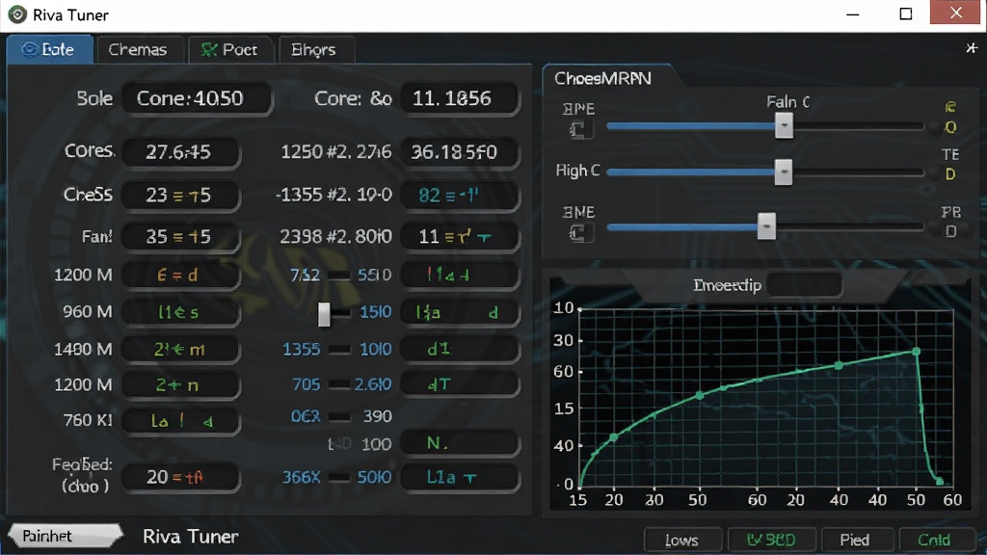Click the Painhet button
The width and height of the screenshot is (987, 555).
coord(65,536)
